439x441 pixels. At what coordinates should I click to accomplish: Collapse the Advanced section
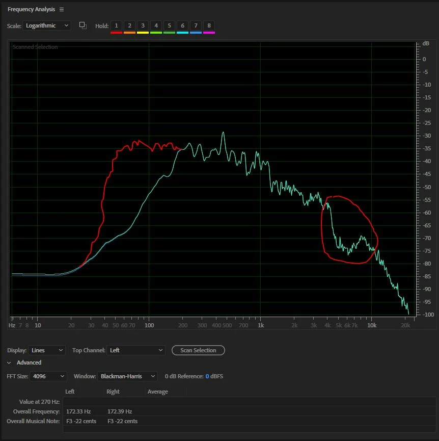pos(9,363)
